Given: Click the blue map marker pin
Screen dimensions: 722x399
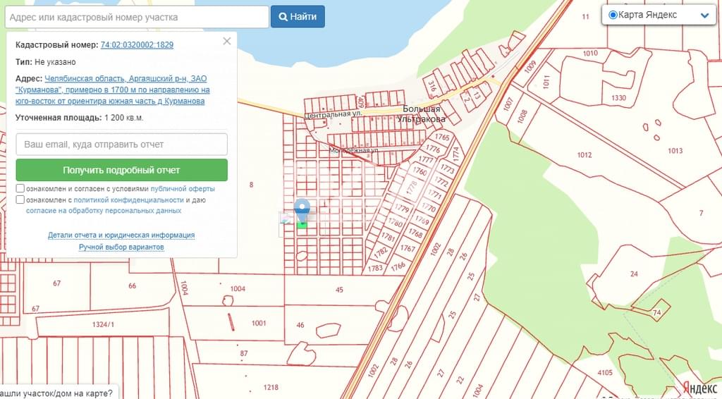Looking at the screenshot, I should point(302,209).
